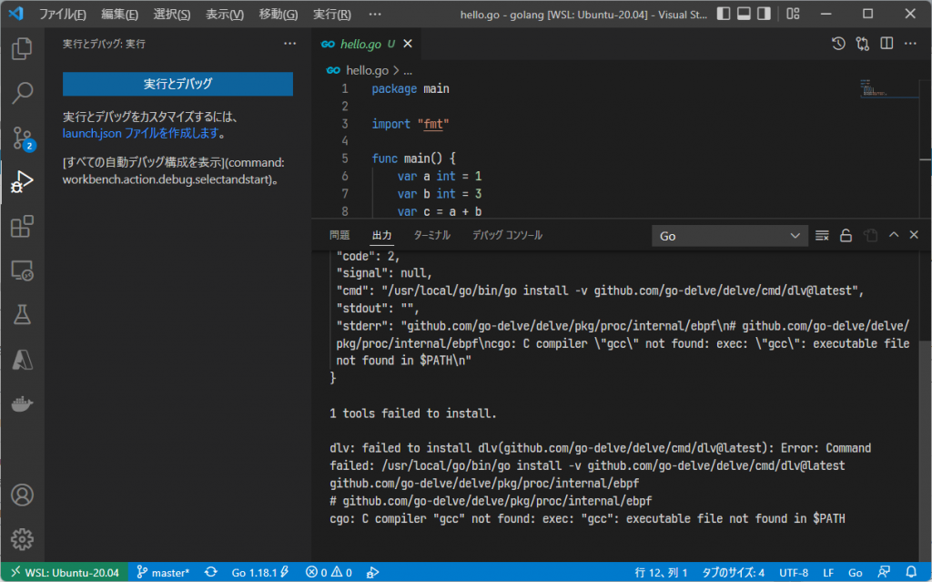Screen dimensions: 932x582
Task: Open the Remote Explorer view icon
Action: pyautogui.click(x=22, y=271)
